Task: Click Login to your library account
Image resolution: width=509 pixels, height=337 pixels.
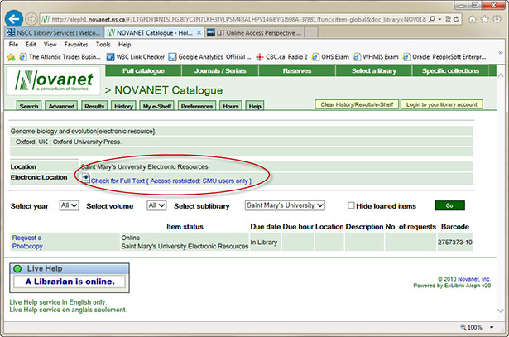Action: tap(440, 104)
